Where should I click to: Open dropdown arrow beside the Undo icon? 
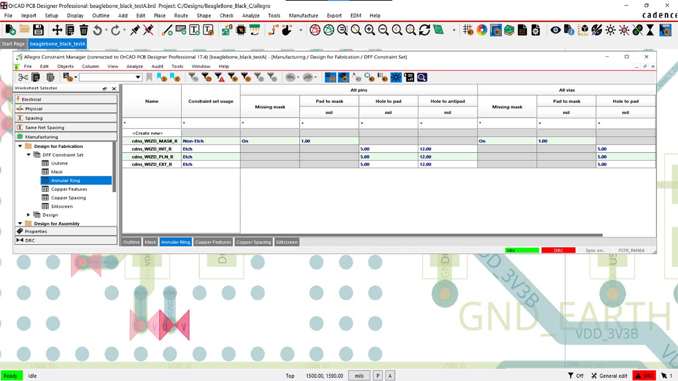[x=298, y=78]
